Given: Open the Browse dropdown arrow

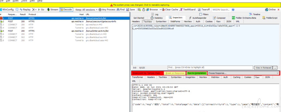Looking at the screenshot, I should pos(160,10).
